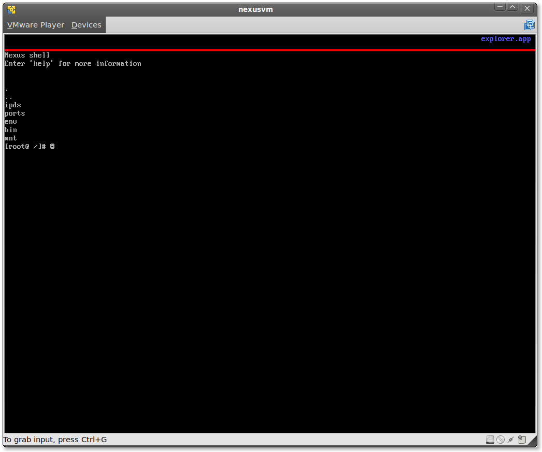The image size is (542, 452).
Task: Click the network adapter status icon
Action: pos(511,440)
